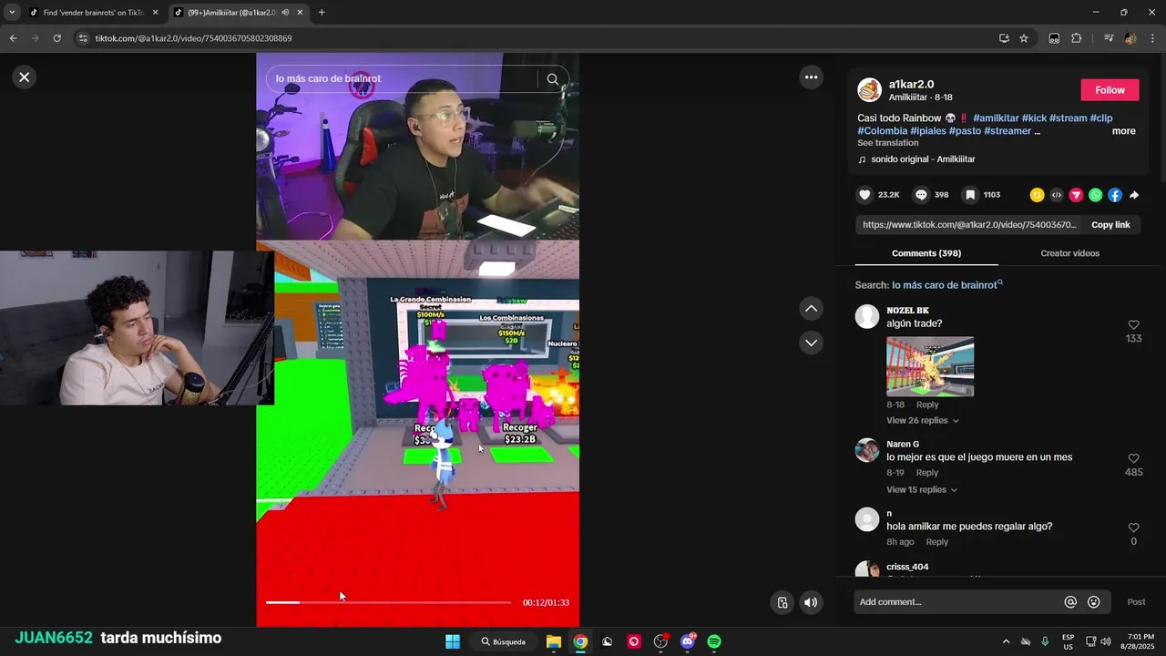Screen dimensions: 1166x656
Task: Save the video with the bookmark icon
Action: [971, 195]
